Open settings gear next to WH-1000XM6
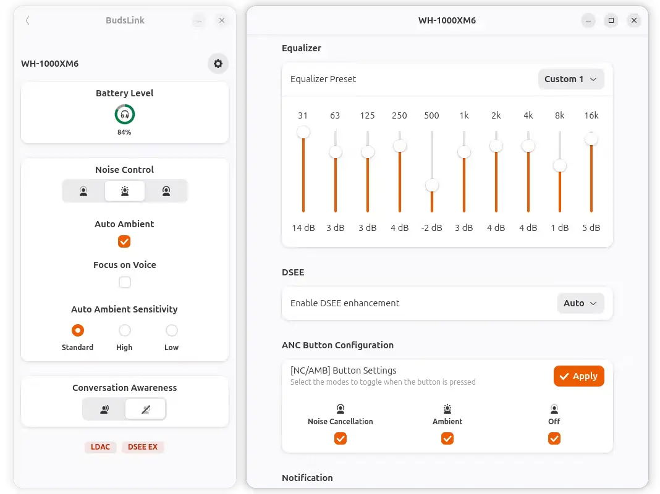The height and width of the screenshot is (494, 660). (218, 64)
